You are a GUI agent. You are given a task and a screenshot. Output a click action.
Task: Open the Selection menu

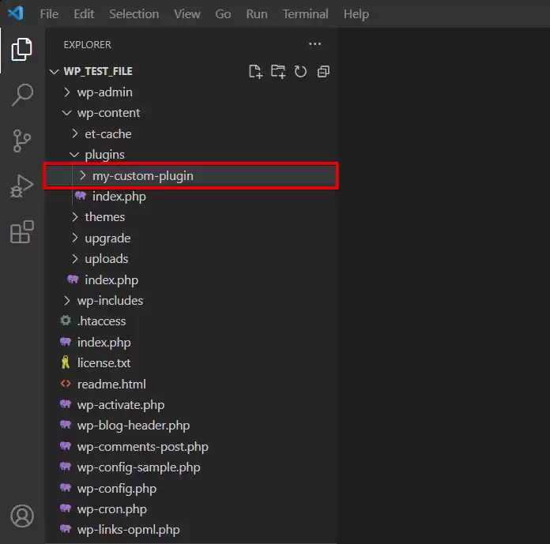[134, 14]
